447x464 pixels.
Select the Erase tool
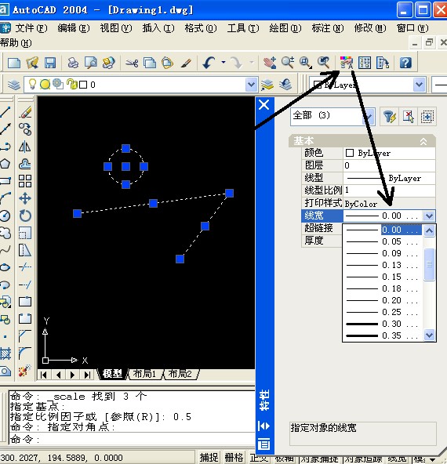point(25,112)
